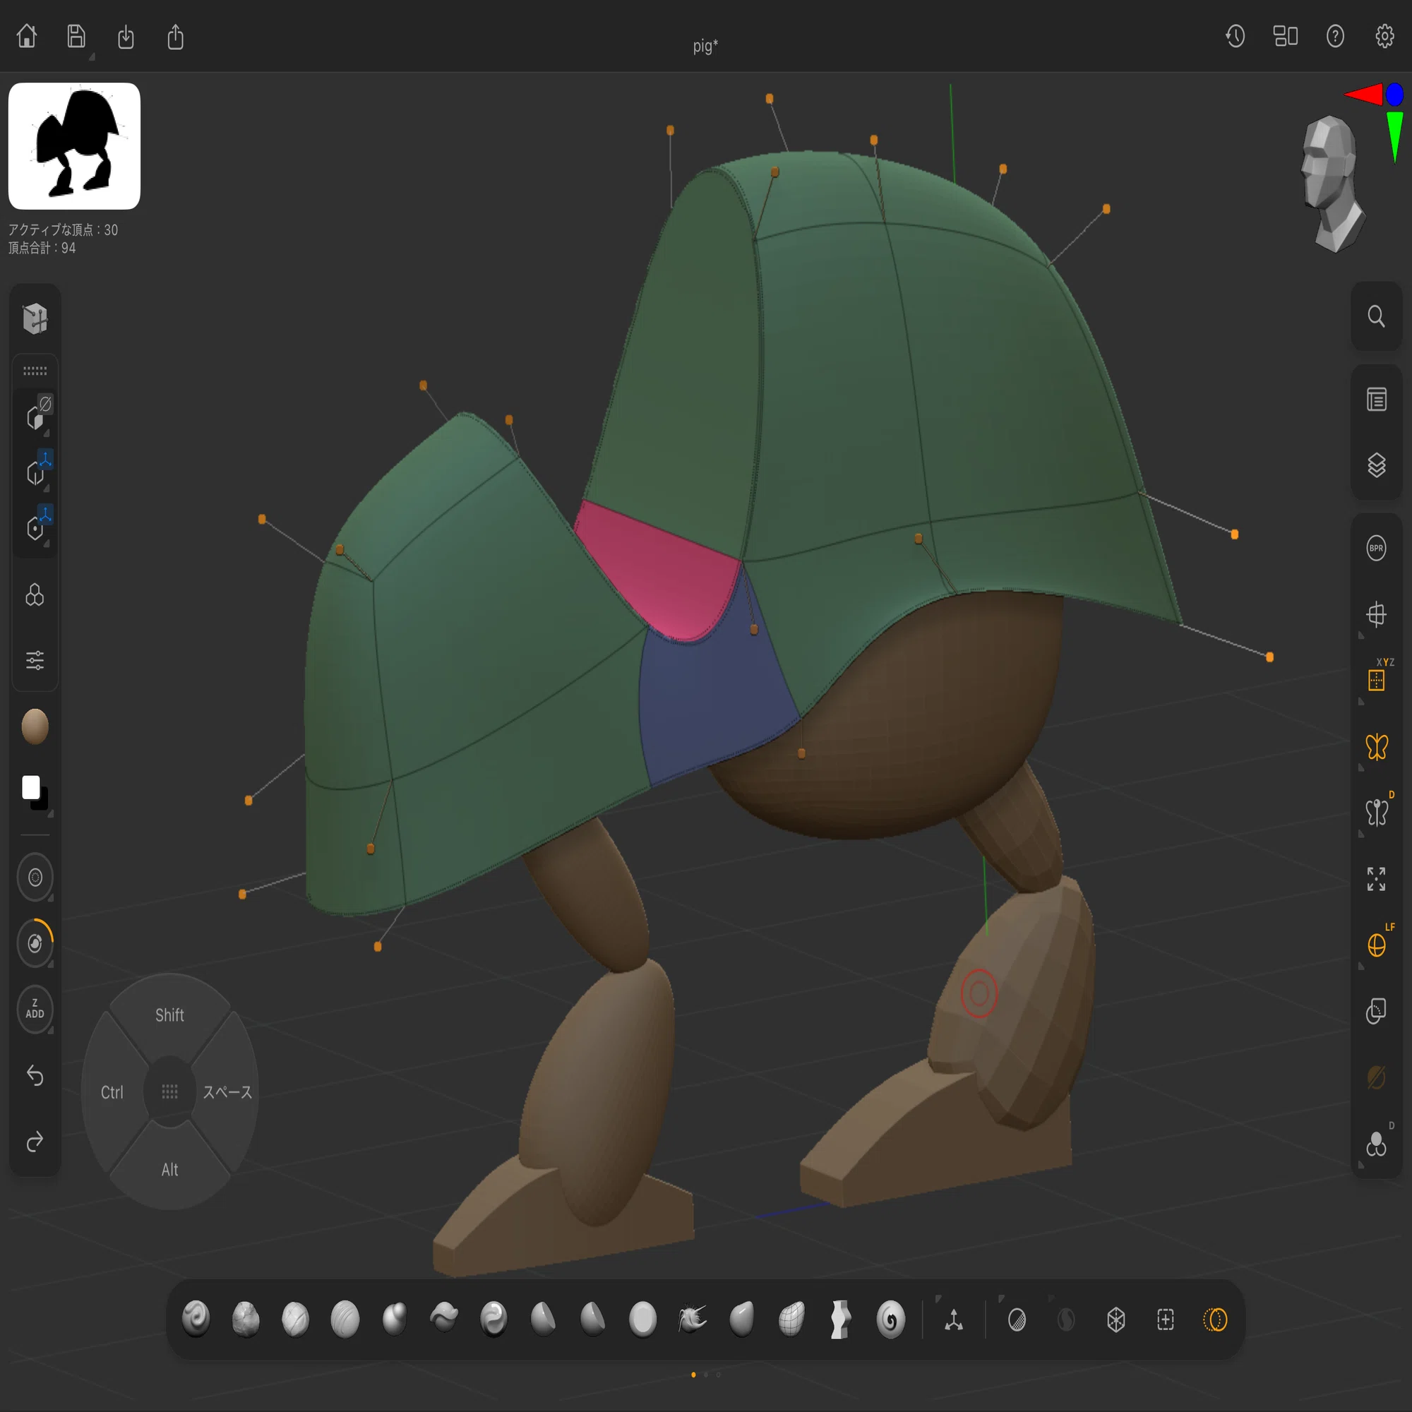Toggle the dynamic solo spheres button

(1376, 1144)
